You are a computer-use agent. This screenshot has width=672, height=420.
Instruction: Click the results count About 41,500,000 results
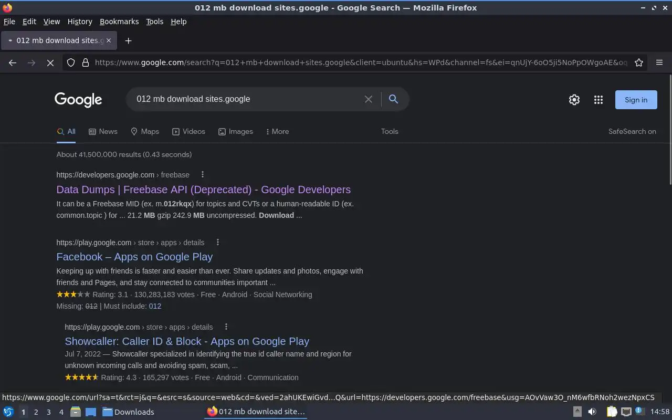(124, 154)
